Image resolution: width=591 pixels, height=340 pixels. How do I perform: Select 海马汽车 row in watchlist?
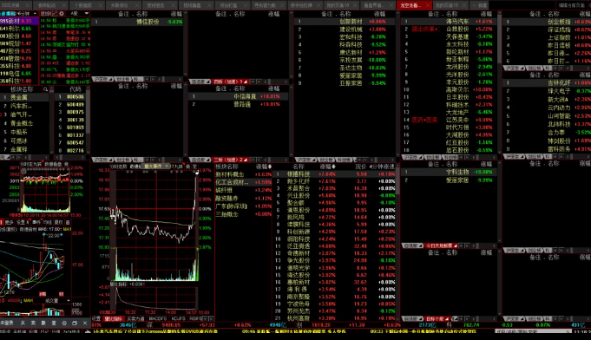pos(449,22)
